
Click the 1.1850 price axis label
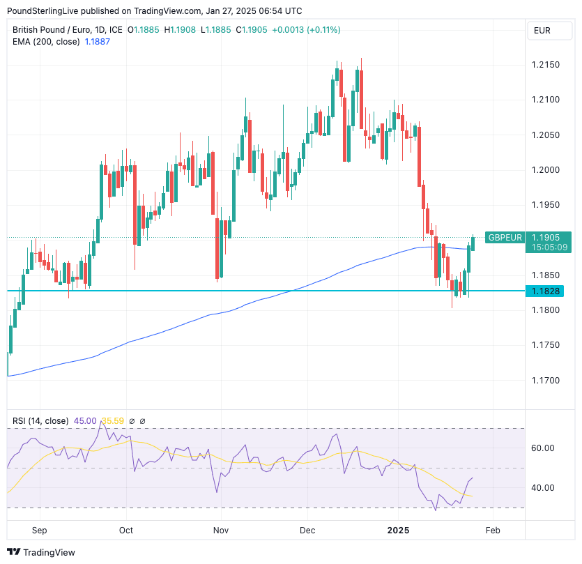point(545,275)
